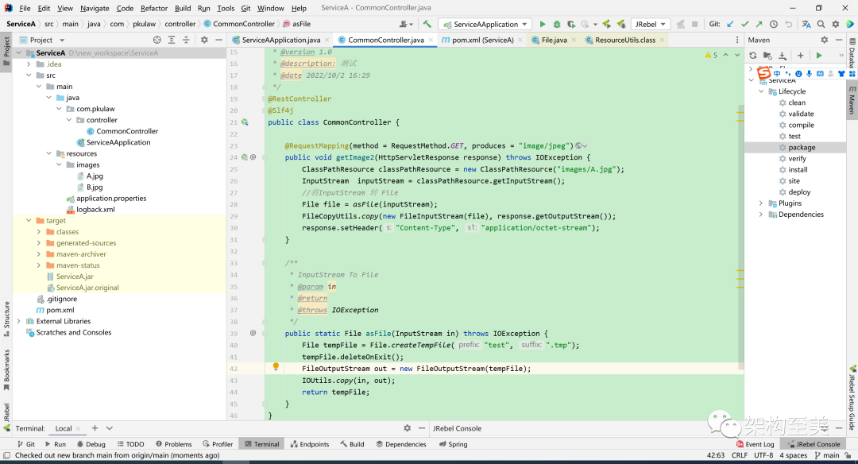858x464 pixels.
Task: Expand the .idea folder in project tree
Action: tap(29, 64)
